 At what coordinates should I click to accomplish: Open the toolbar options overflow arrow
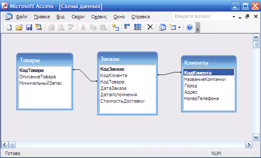click(x=198, y=28)
